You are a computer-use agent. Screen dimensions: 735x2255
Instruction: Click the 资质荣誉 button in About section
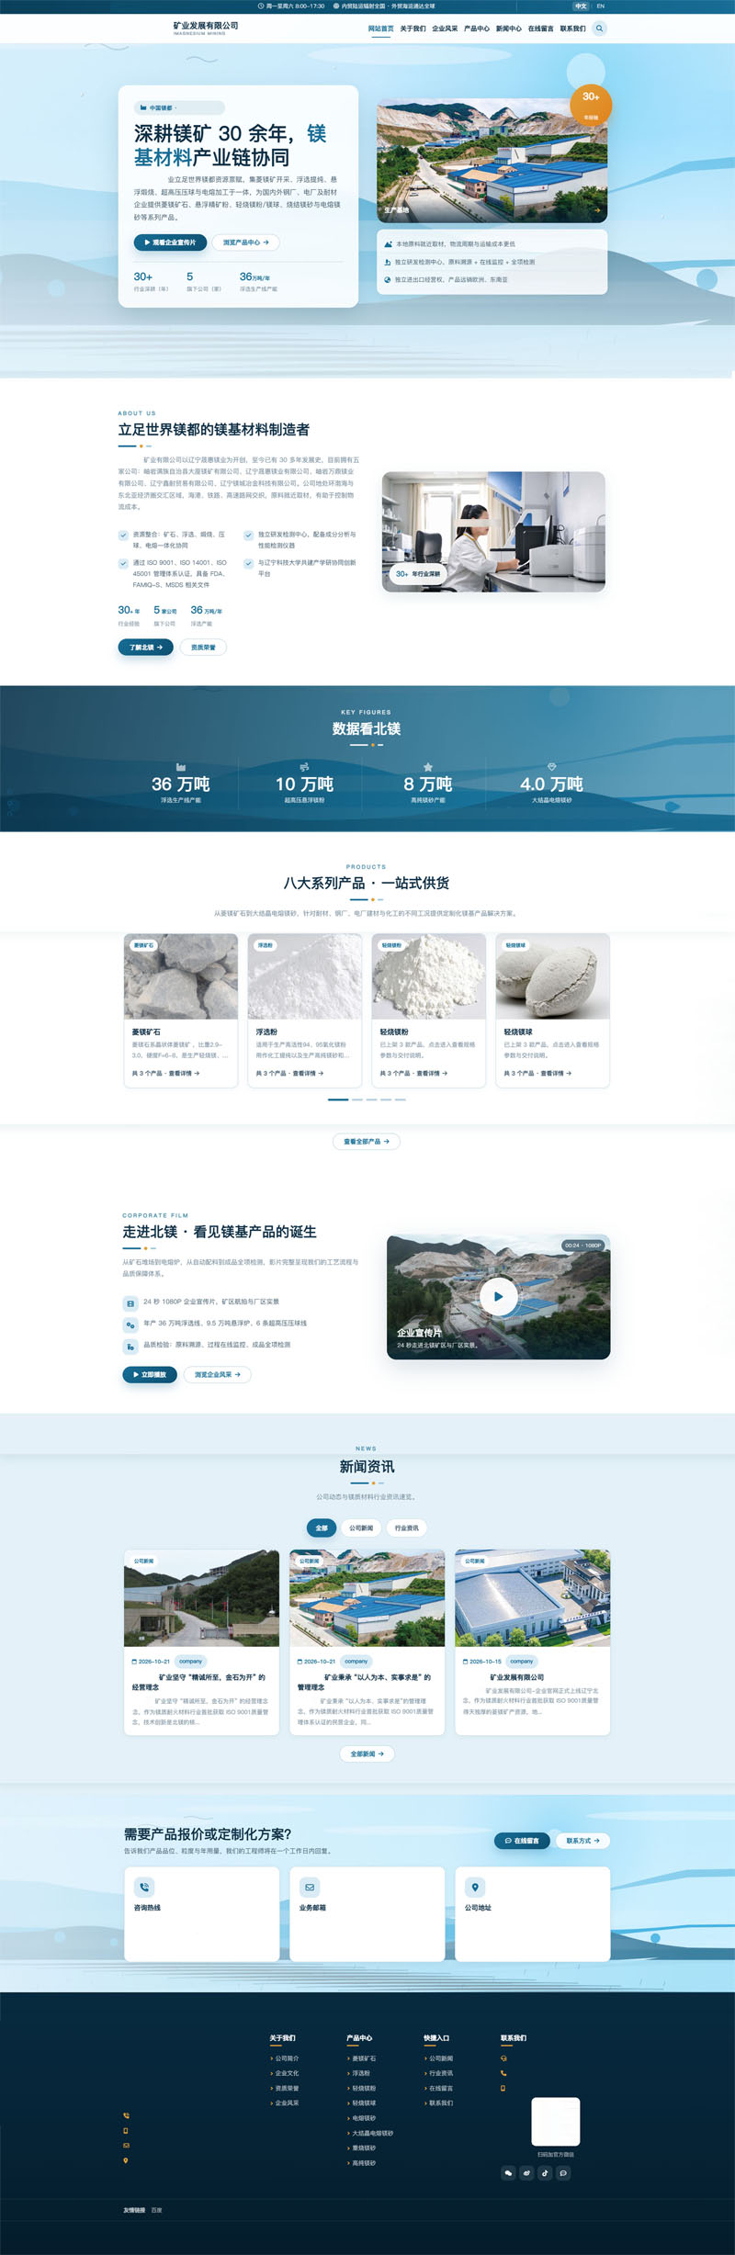(203, 648)
